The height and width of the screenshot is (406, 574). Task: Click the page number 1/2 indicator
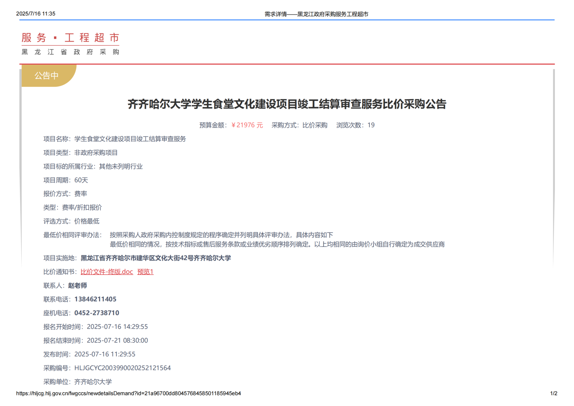pos(554,393)
